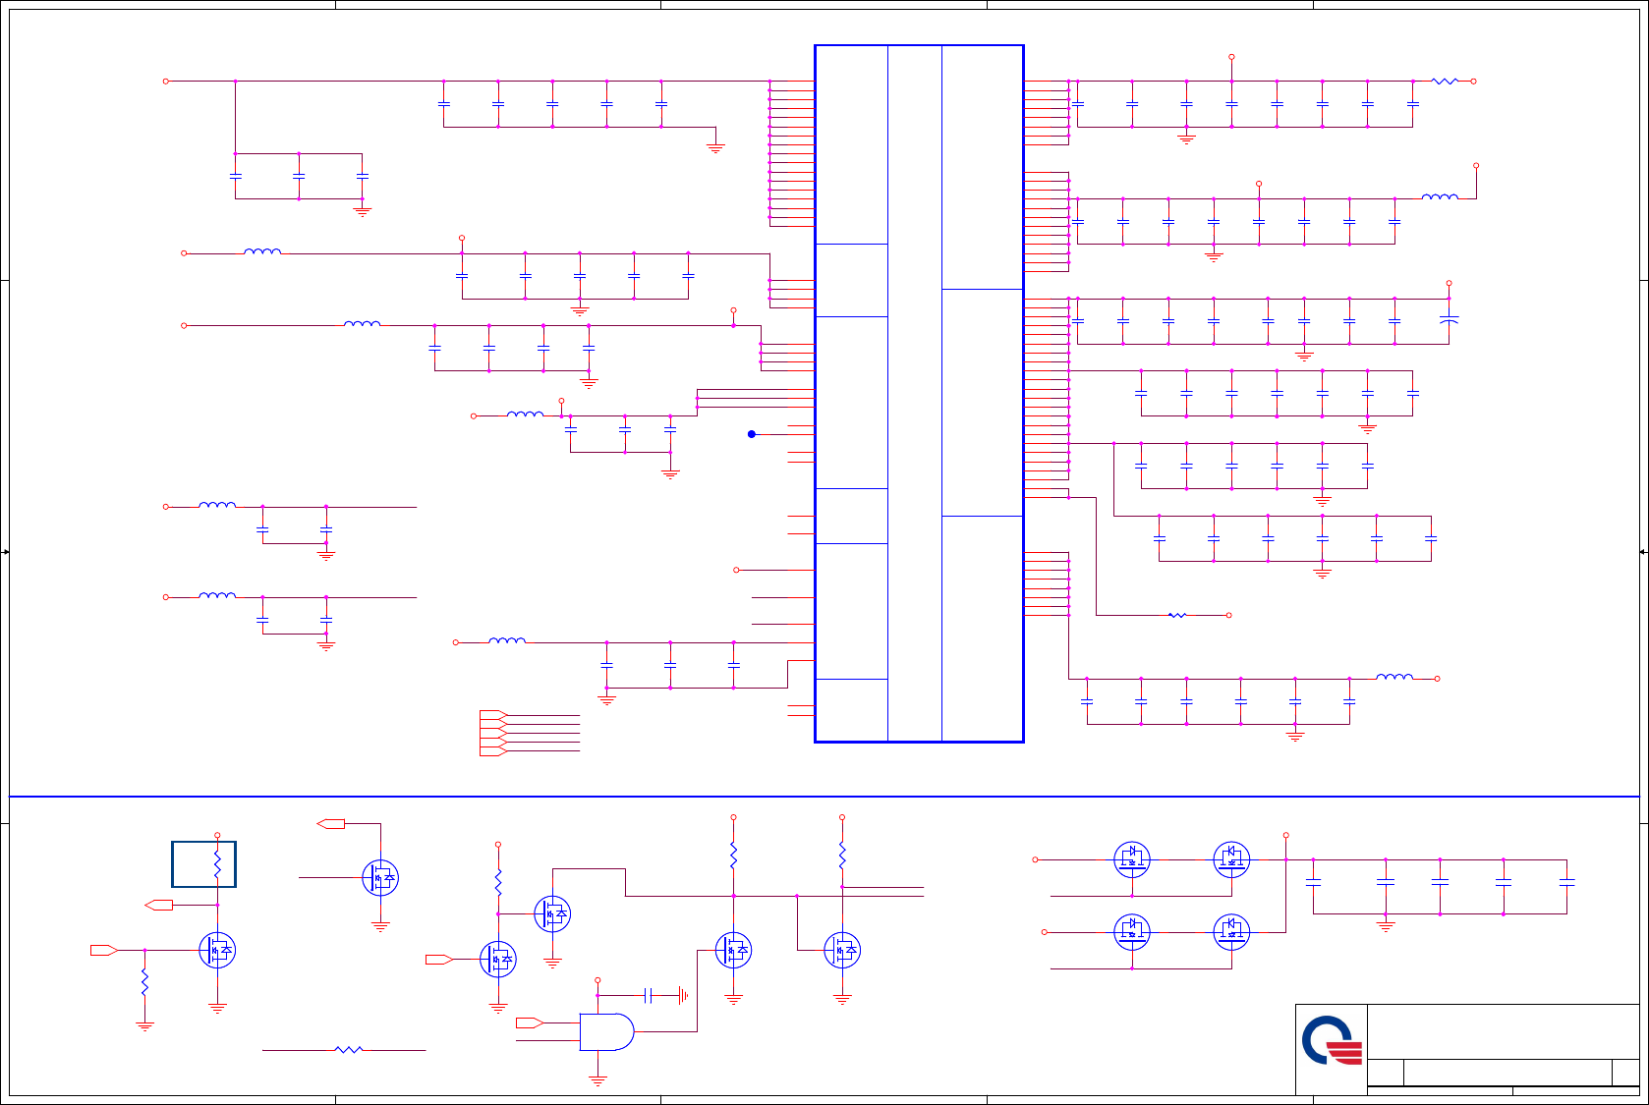Select the upper inductor of the two isolated left filters
Viewport: 1649px width, 1105px height.
tap(217, 505)
